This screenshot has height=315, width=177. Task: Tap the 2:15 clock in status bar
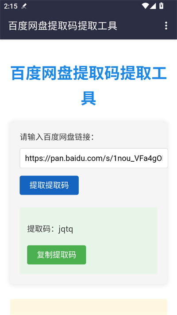point(11,6)
